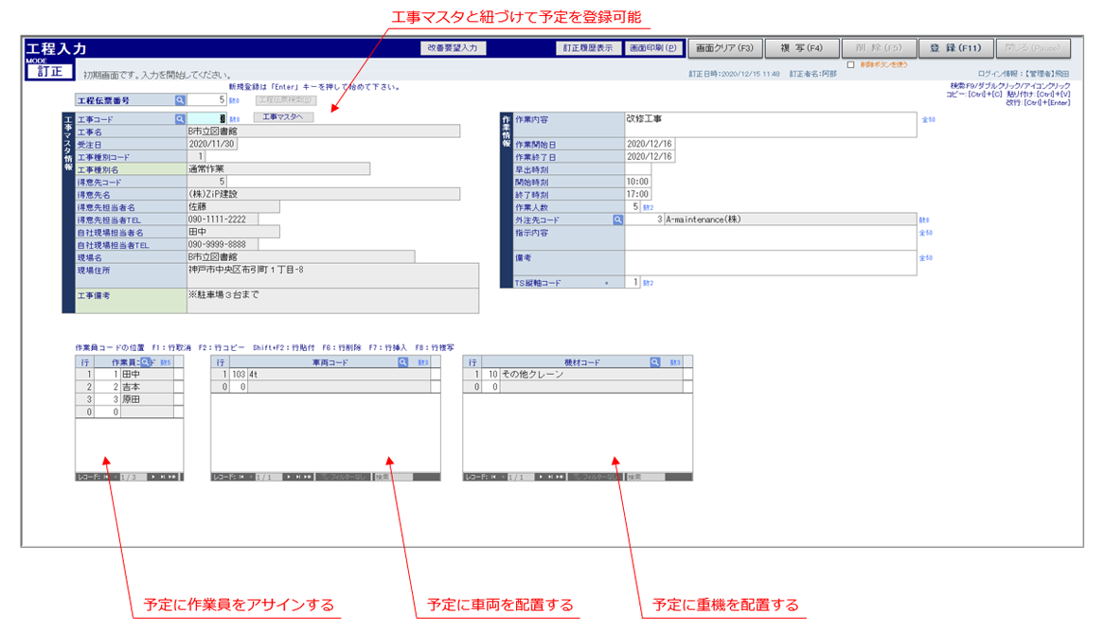Click the 作業内容 text field
1105x632 pixels.
[x=770, y=126]
